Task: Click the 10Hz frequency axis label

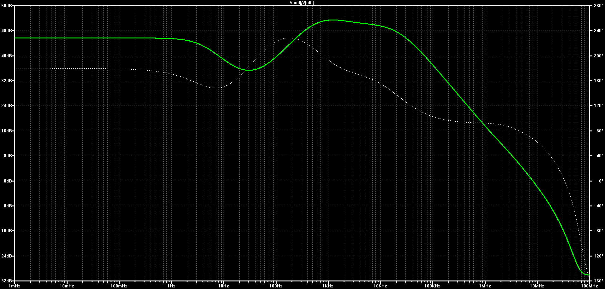Action: click(x=224, y=286)
